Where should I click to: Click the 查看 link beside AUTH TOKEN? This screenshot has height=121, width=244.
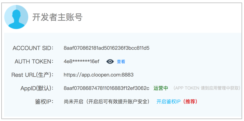121,62
